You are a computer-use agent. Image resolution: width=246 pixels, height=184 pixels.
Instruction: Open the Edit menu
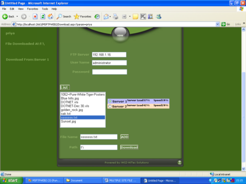coord(12,9)
